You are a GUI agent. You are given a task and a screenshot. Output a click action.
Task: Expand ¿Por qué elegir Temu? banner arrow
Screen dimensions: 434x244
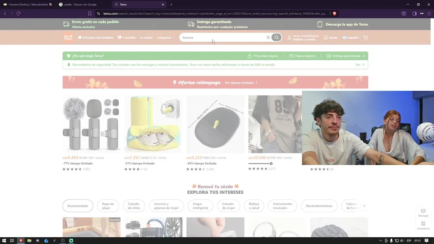tap(364, 56)
